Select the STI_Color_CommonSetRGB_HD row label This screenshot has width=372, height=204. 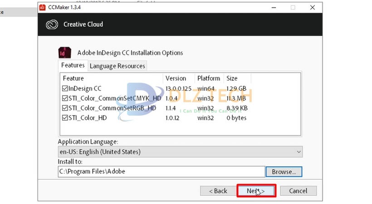[112, 108]
